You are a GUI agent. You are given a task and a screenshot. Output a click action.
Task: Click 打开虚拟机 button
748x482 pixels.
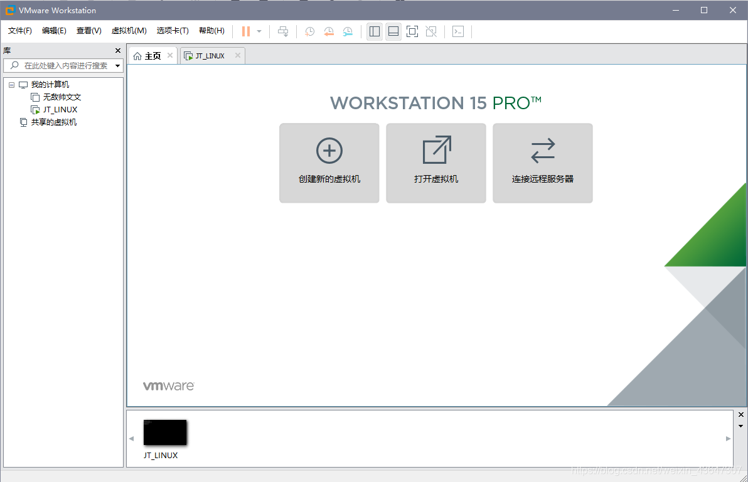[x=436, y=163]
